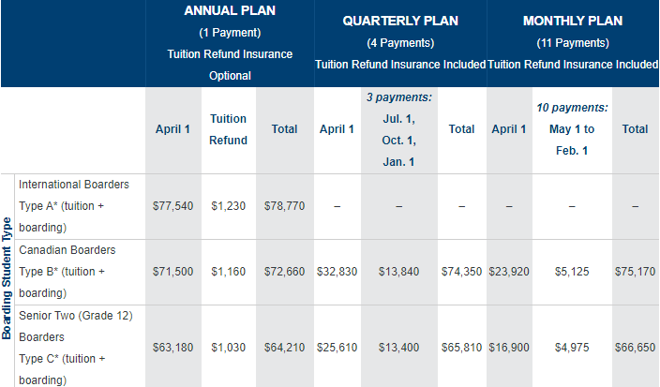The image size is (660, 387).
Task: Select International Boarders Type A row label
Action: pos(75,205)
